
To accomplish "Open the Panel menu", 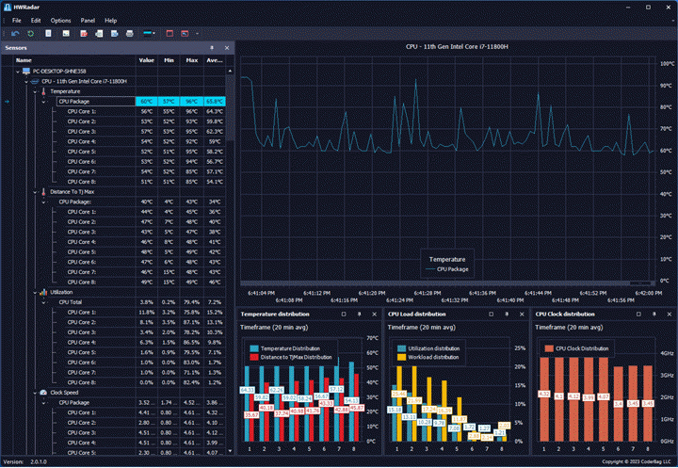I will pyautogui.click(x=88, y=21).
